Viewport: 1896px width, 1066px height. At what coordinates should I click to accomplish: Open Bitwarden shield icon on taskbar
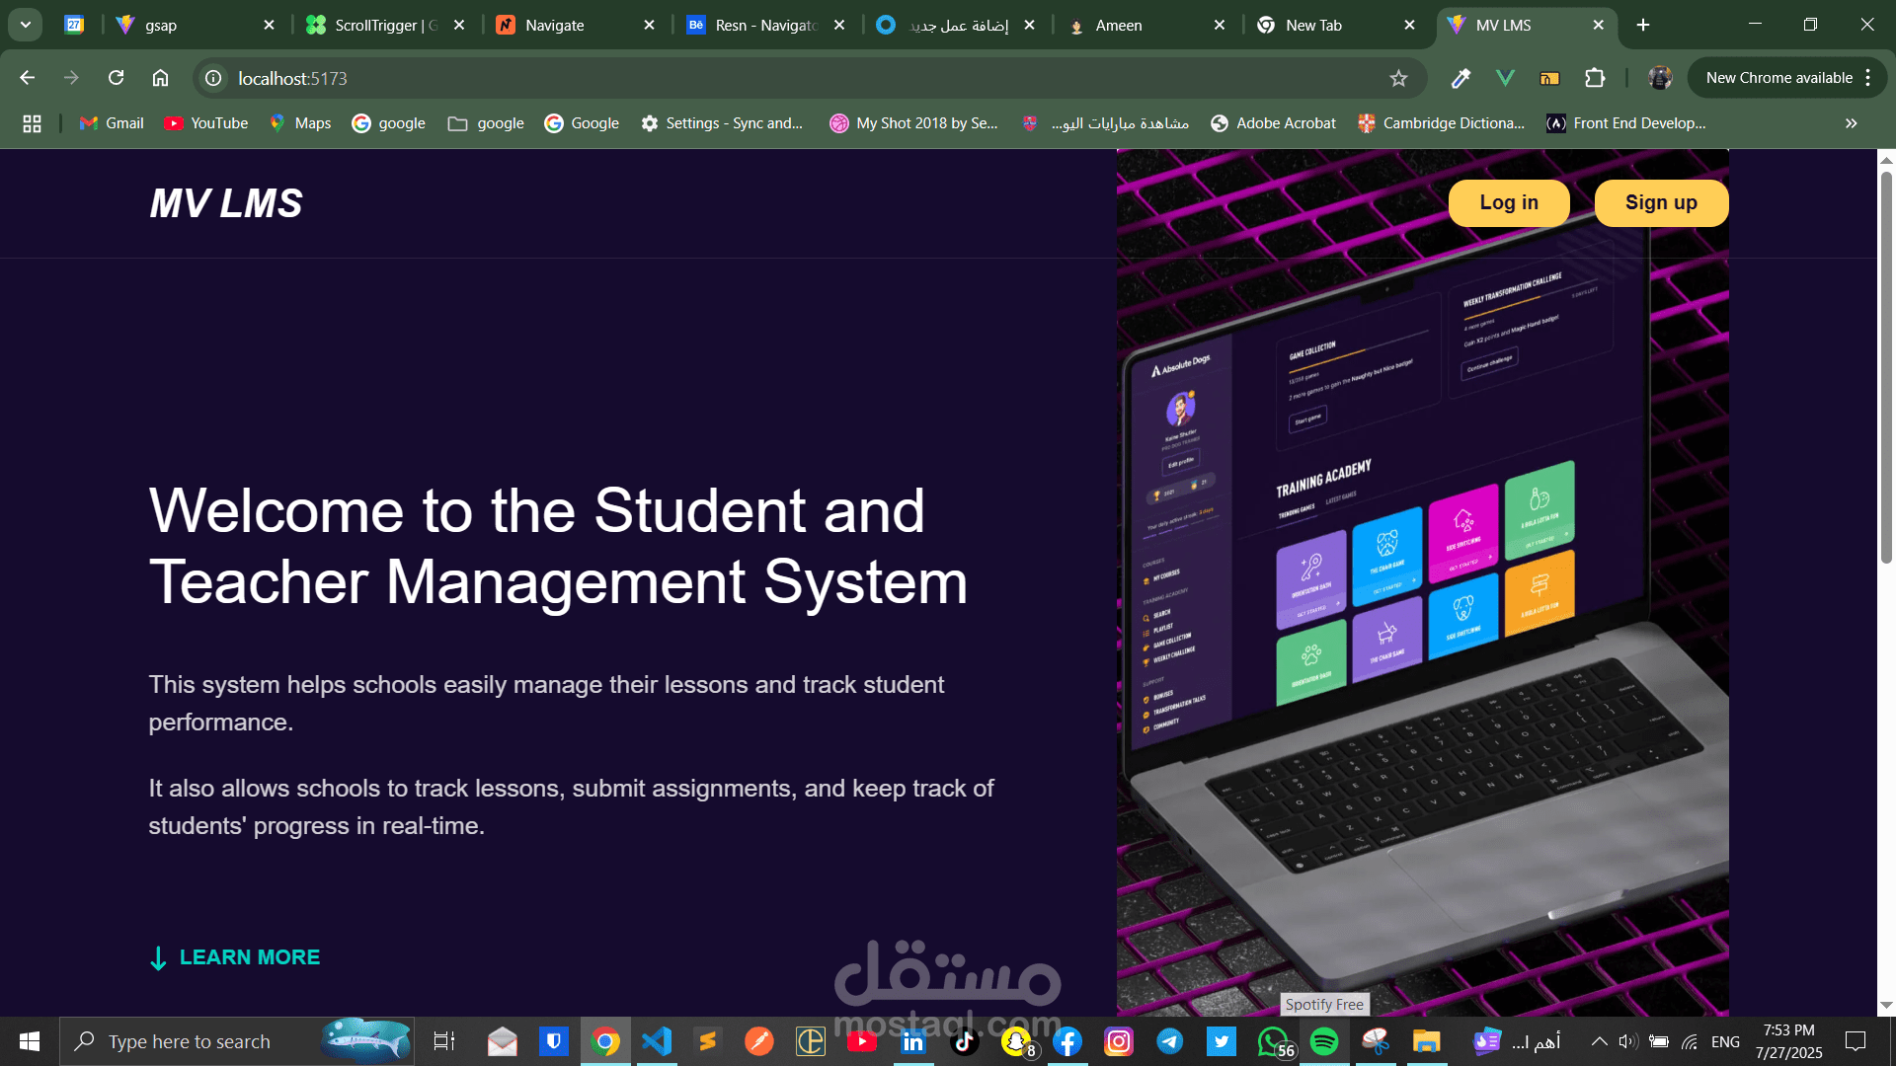coord(553,1041)
